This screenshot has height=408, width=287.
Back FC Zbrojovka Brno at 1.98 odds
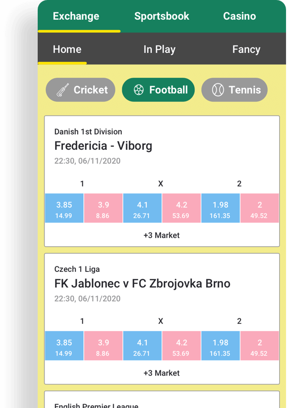coord(220,346)
